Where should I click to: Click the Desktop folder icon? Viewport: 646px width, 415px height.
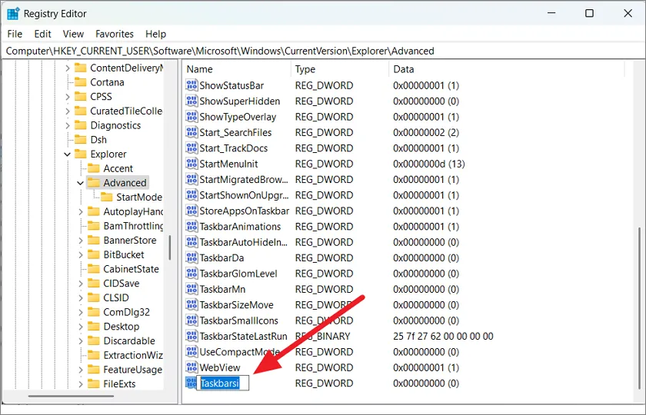(x=94, y=327)
